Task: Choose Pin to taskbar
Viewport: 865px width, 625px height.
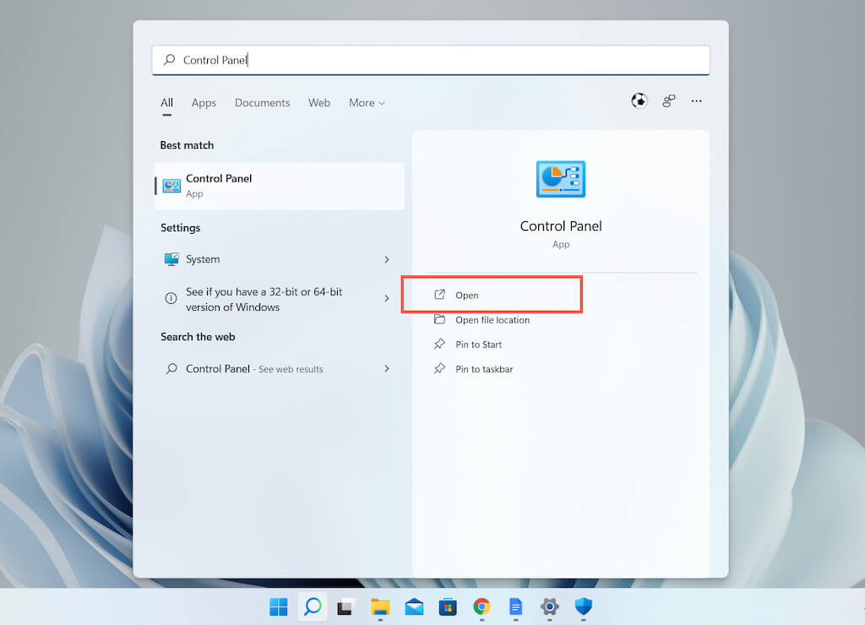Action: (x=484, y=370)
